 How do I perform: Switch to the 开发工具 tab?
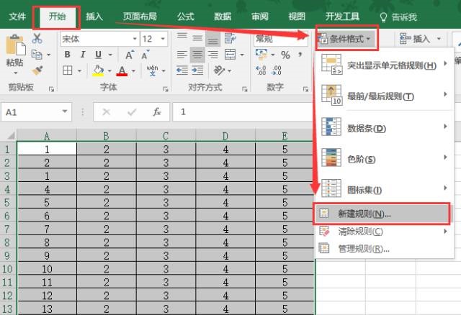(x=342, y=17)
